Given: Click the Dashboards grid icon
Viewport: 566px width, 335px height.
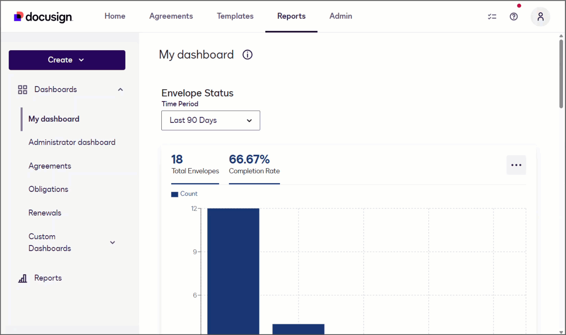Looking at the screenshot, I should coord(23,90).
